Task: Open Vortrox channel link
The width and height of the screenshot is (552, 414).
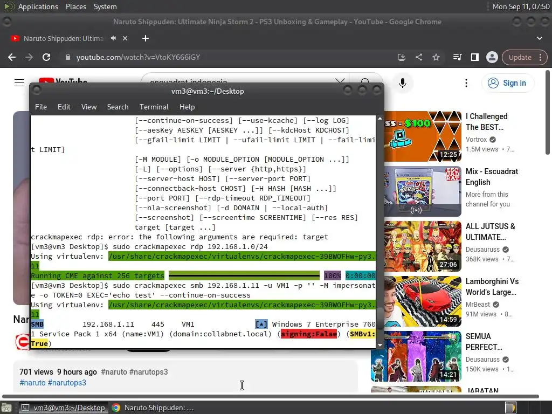Action: pos(476,140)
